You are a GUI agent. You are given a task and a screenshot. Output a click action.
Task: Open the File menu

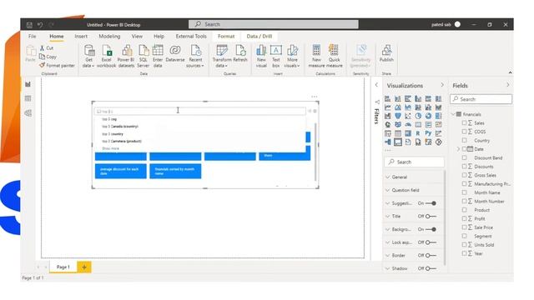pos(32,36)
